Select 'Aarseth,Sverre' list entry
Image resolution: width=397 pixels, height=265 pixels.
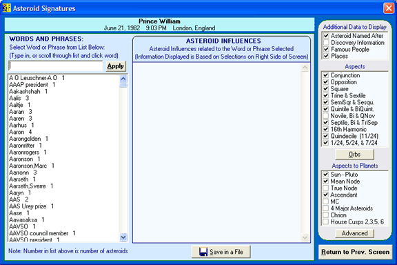pyautogui.click(x=63, y=186)
